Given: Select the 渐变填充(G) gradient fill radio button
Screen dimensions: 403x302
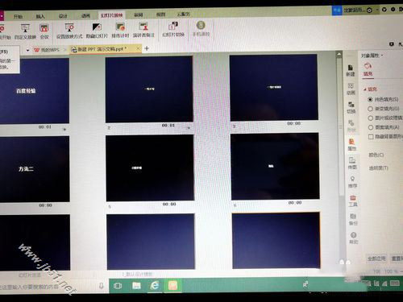Looking at the screenshot, I should point(370,109).
